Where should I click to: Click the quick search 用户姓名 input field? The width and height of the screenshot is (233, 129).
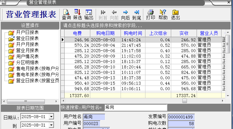click(135, 107)
